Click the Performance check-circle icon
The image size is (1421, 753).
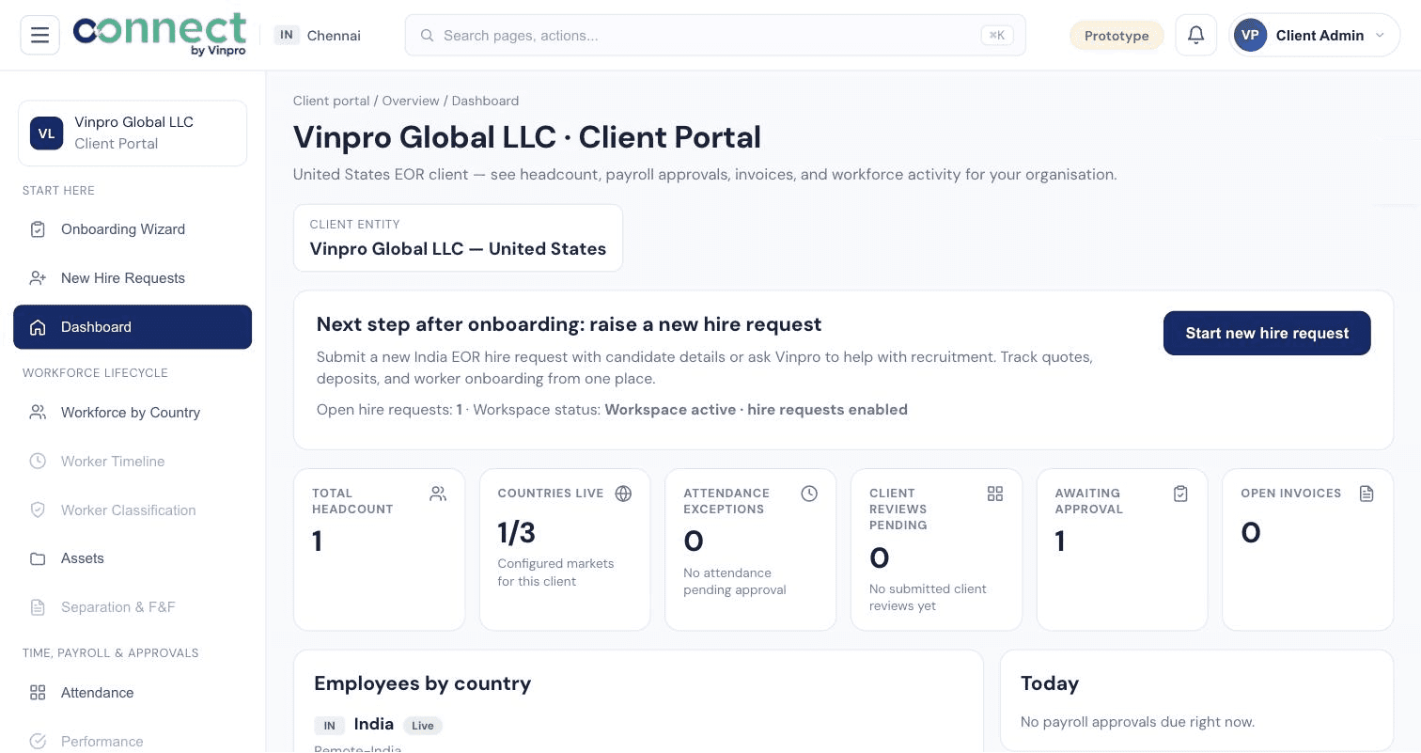[x=38, y=742]
